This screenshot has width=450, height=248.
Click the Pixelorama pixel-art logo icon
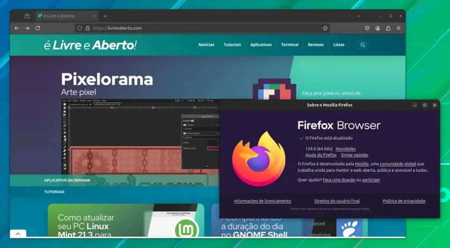click(274, 89)
